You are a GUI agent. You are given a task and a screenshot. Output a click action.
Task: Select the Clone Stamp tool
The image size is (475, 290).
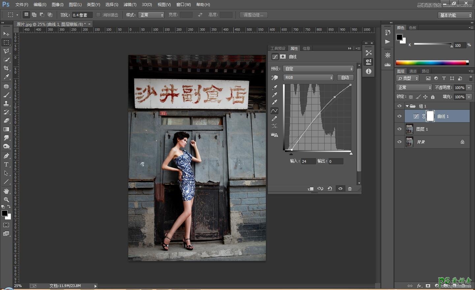[6, 103]
